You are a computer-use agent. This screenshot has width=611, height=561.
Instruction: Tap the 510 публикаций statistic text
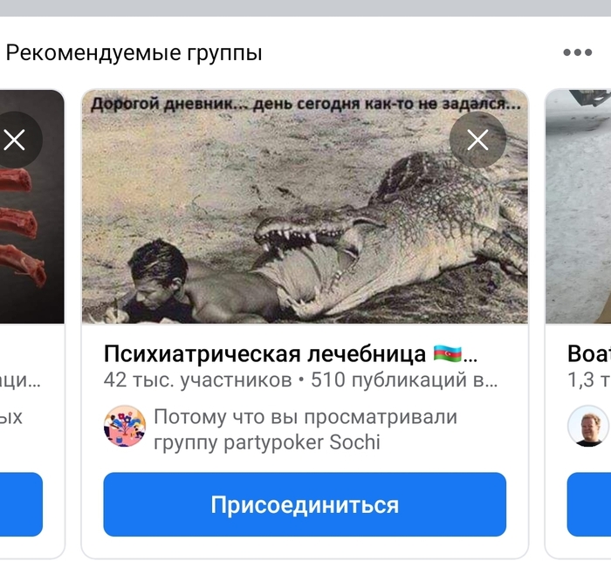point(404,380)
